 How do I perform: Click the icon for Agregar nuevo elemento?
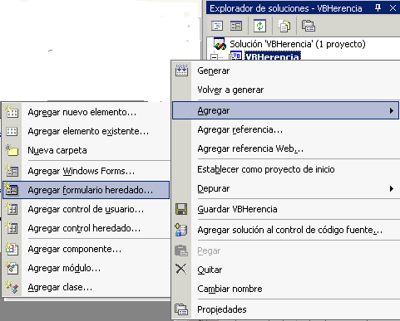[12, 112]
